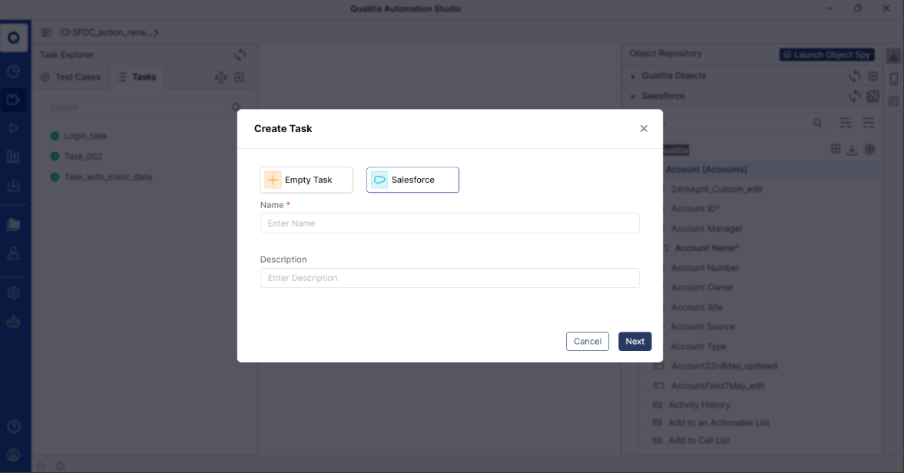Select Add to Call List item

click(x=699, y=441)
